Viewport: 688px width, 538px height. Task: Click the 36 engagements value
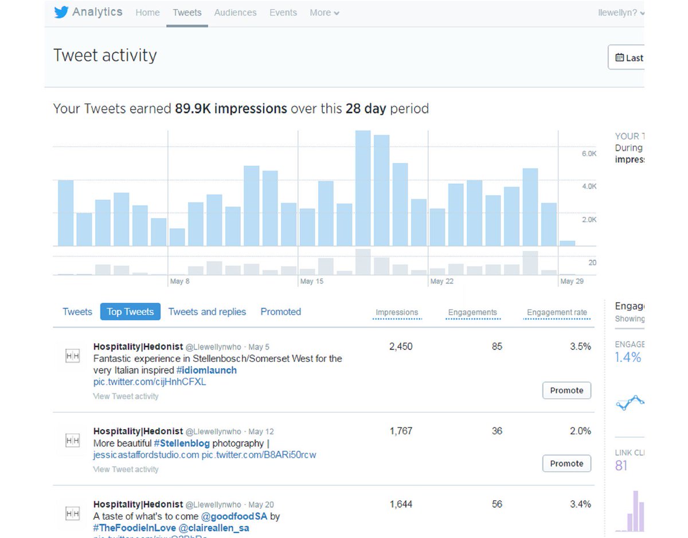(x=497, y=431)
